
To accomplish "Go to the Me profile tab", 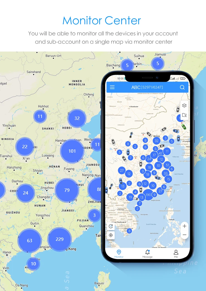I will (176, 254).
